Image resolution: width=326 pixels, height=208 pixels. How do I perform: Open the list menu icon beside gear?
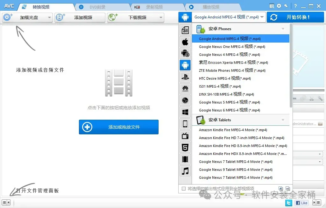(x=272, y=6)
